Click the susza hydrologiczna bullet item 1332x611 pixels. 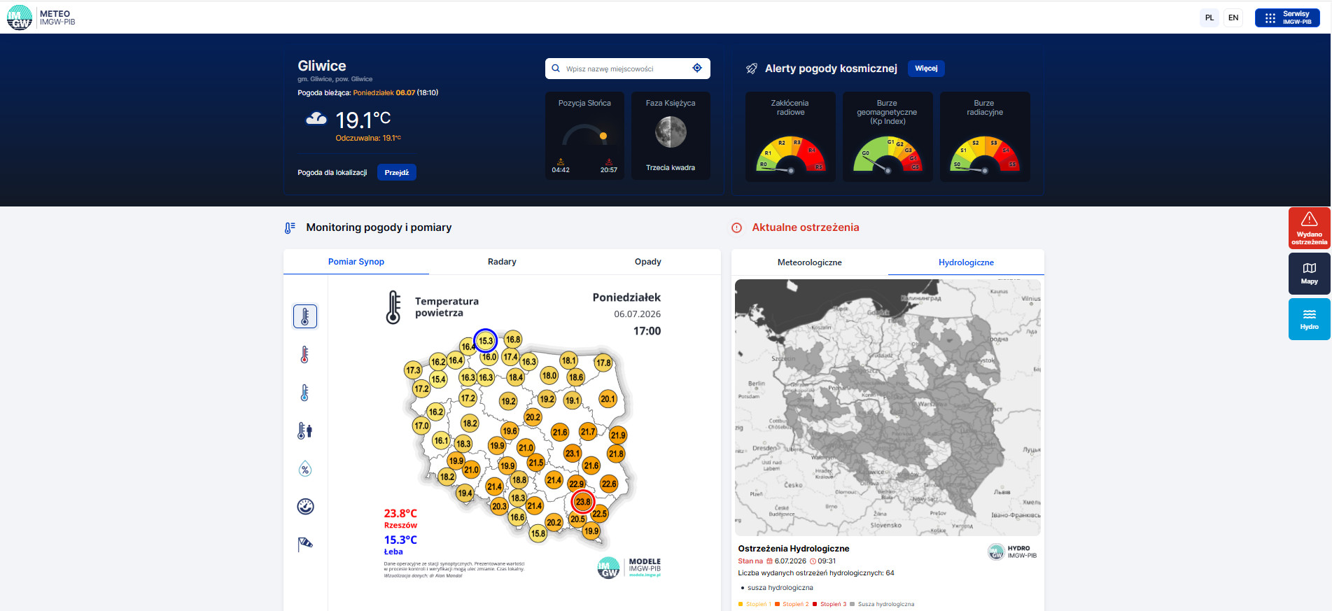click(780, 588)
